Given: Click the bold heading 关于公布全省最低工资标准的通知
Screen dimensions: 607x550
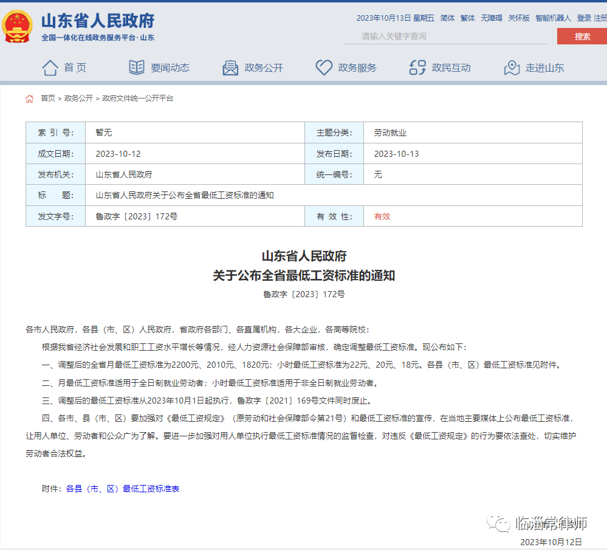Looking at the screenshot, I should tap(304, 276).
